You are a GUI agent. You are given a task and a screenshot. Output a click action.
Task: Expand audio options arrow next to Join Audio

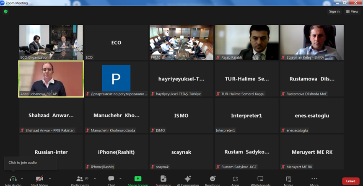22,179
